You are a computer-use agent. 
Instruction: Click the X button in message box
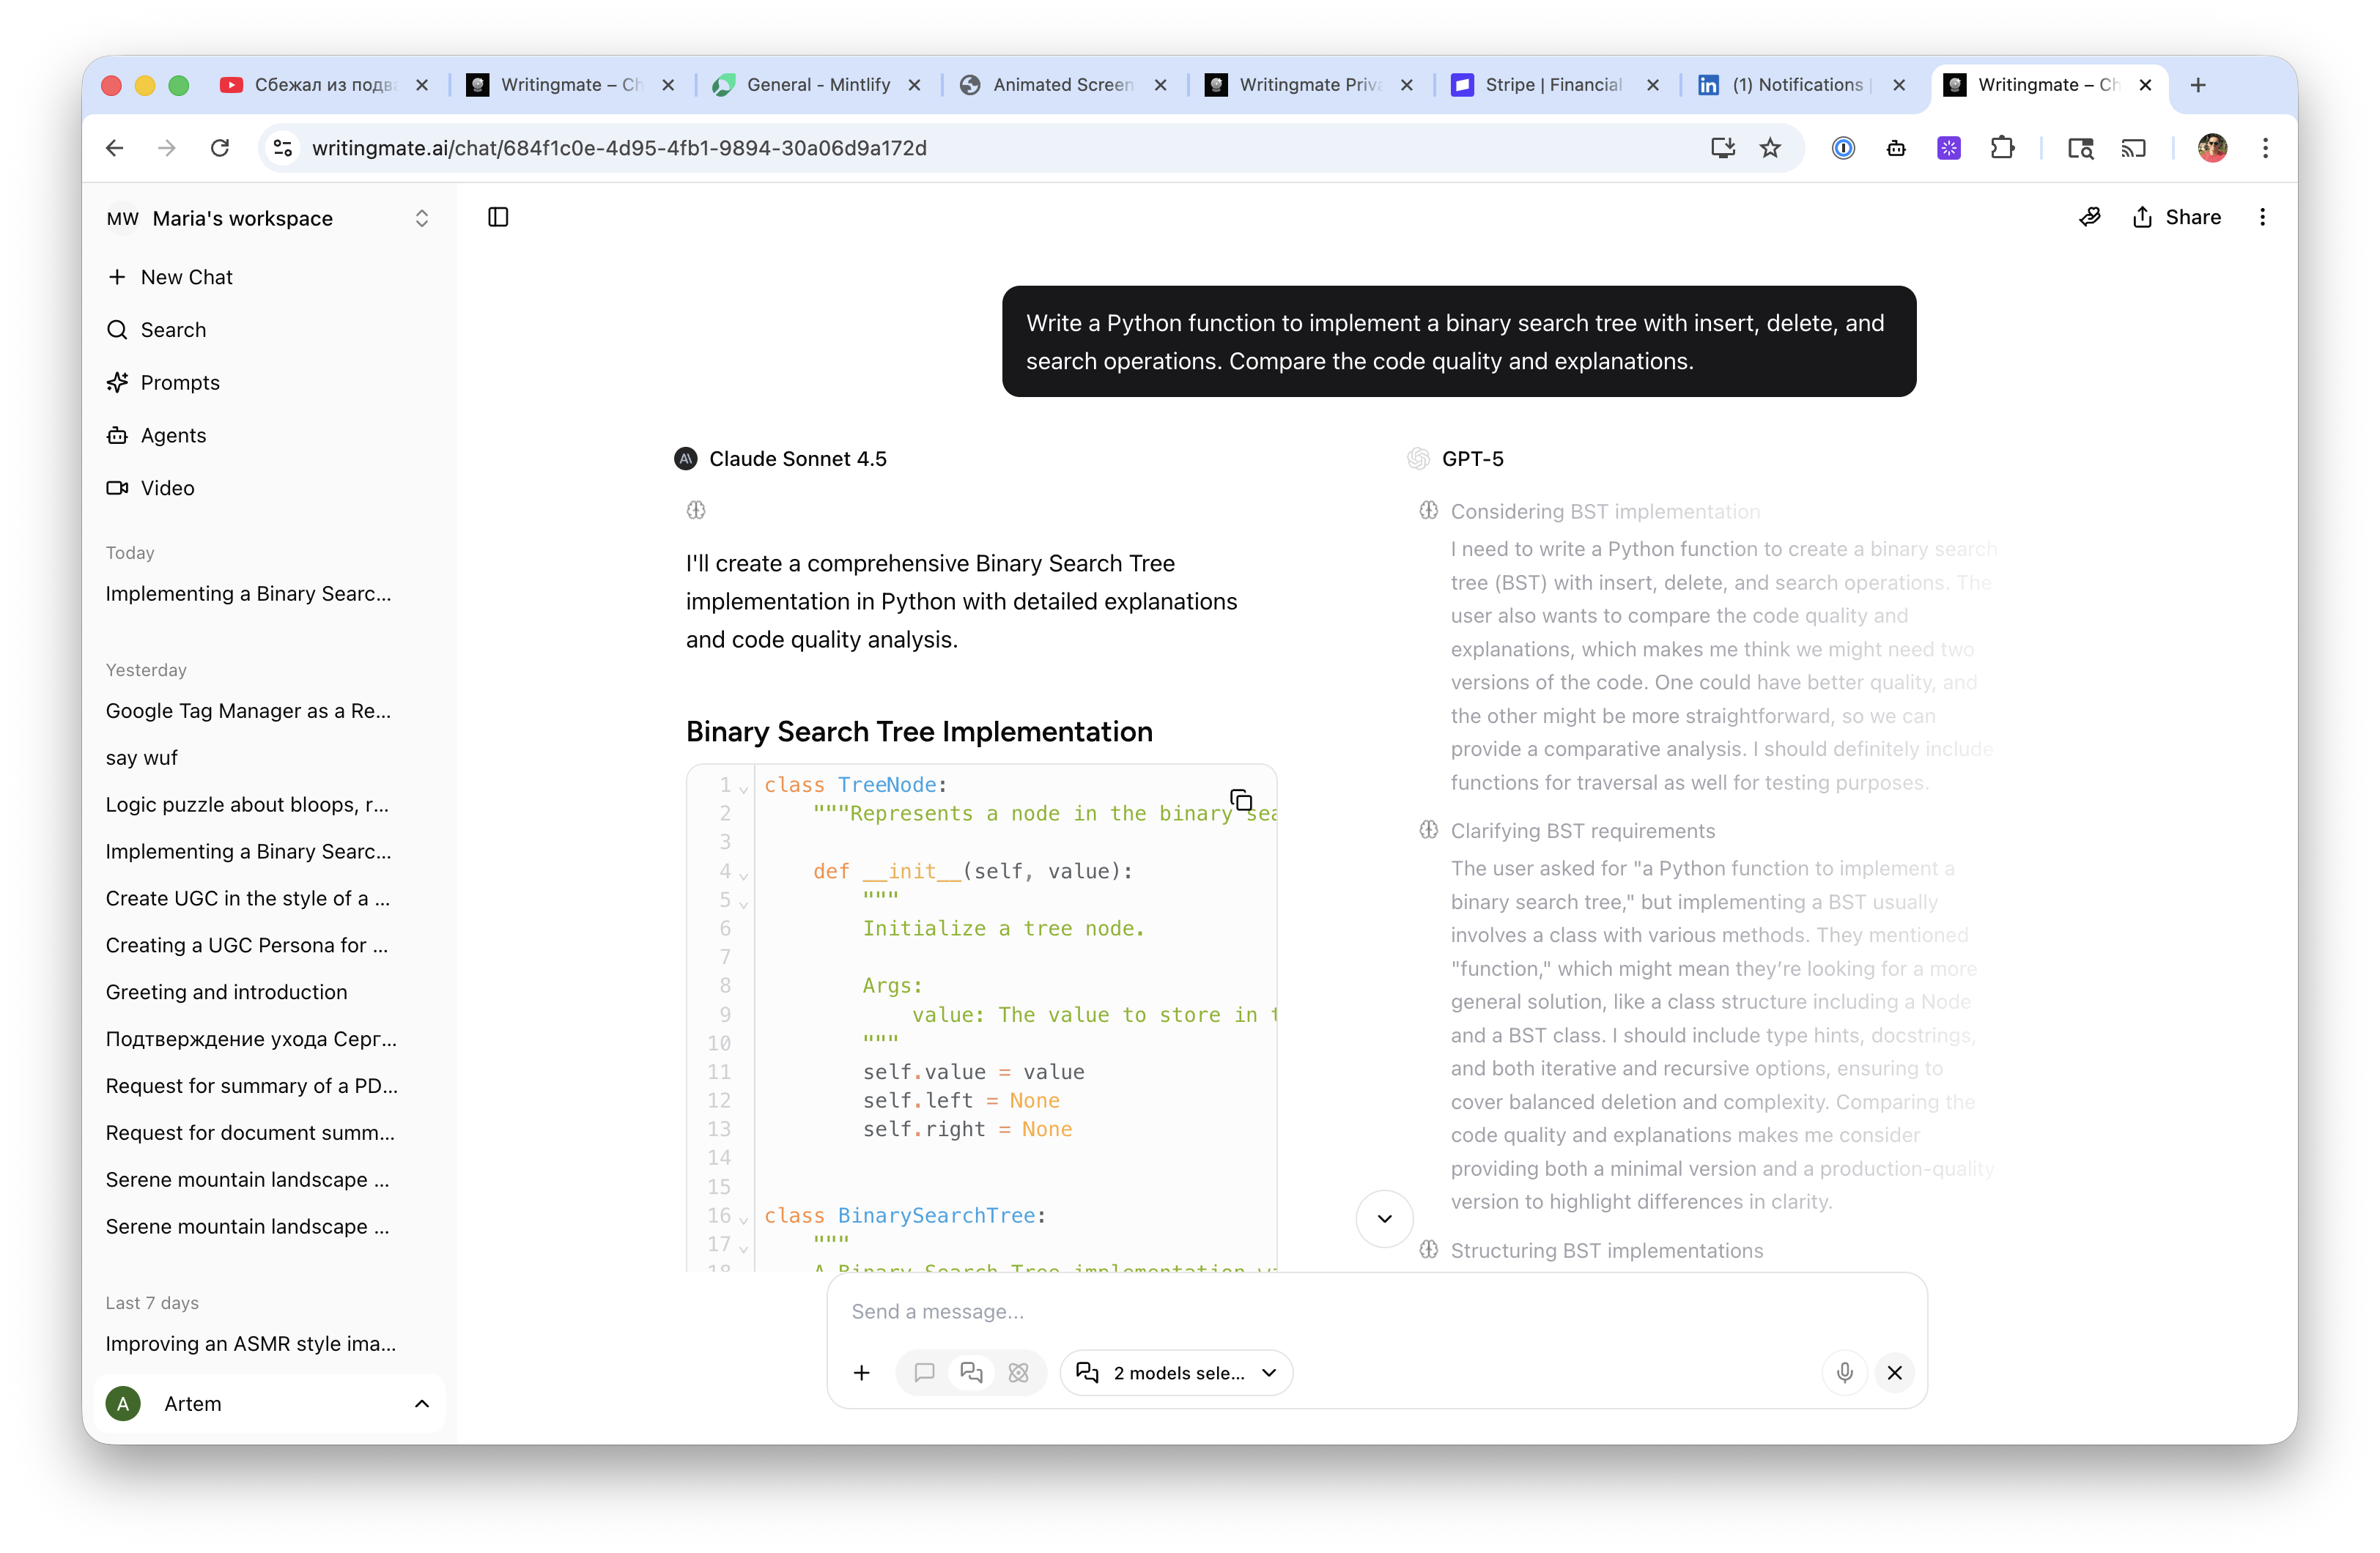coord(1894,1372)
